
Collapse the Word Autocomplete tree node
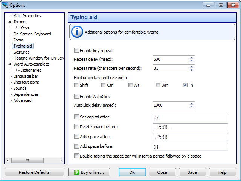tap(10, 64)
